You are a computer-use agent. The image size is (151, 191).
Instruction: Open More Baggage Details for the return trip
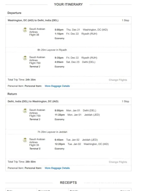coord(57,168)
